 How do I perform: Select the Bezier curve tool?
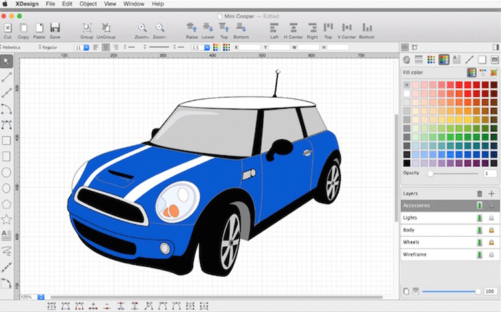(7, 125)
